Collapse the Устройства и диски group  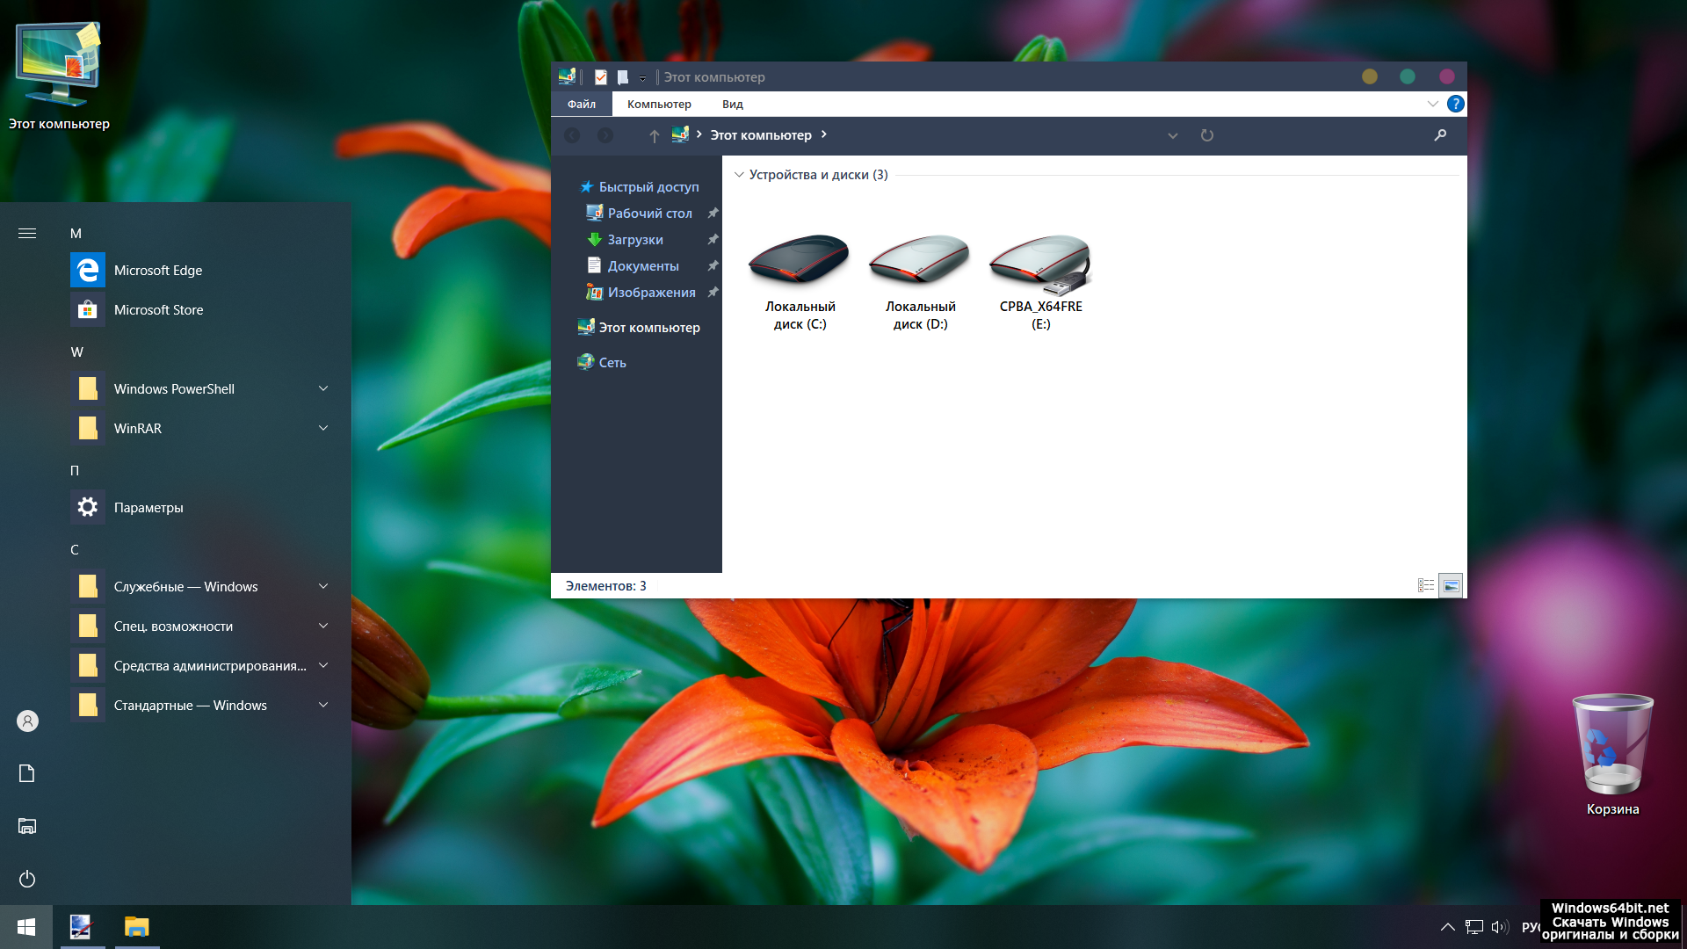pyautogui.click(x=739, y=175)
